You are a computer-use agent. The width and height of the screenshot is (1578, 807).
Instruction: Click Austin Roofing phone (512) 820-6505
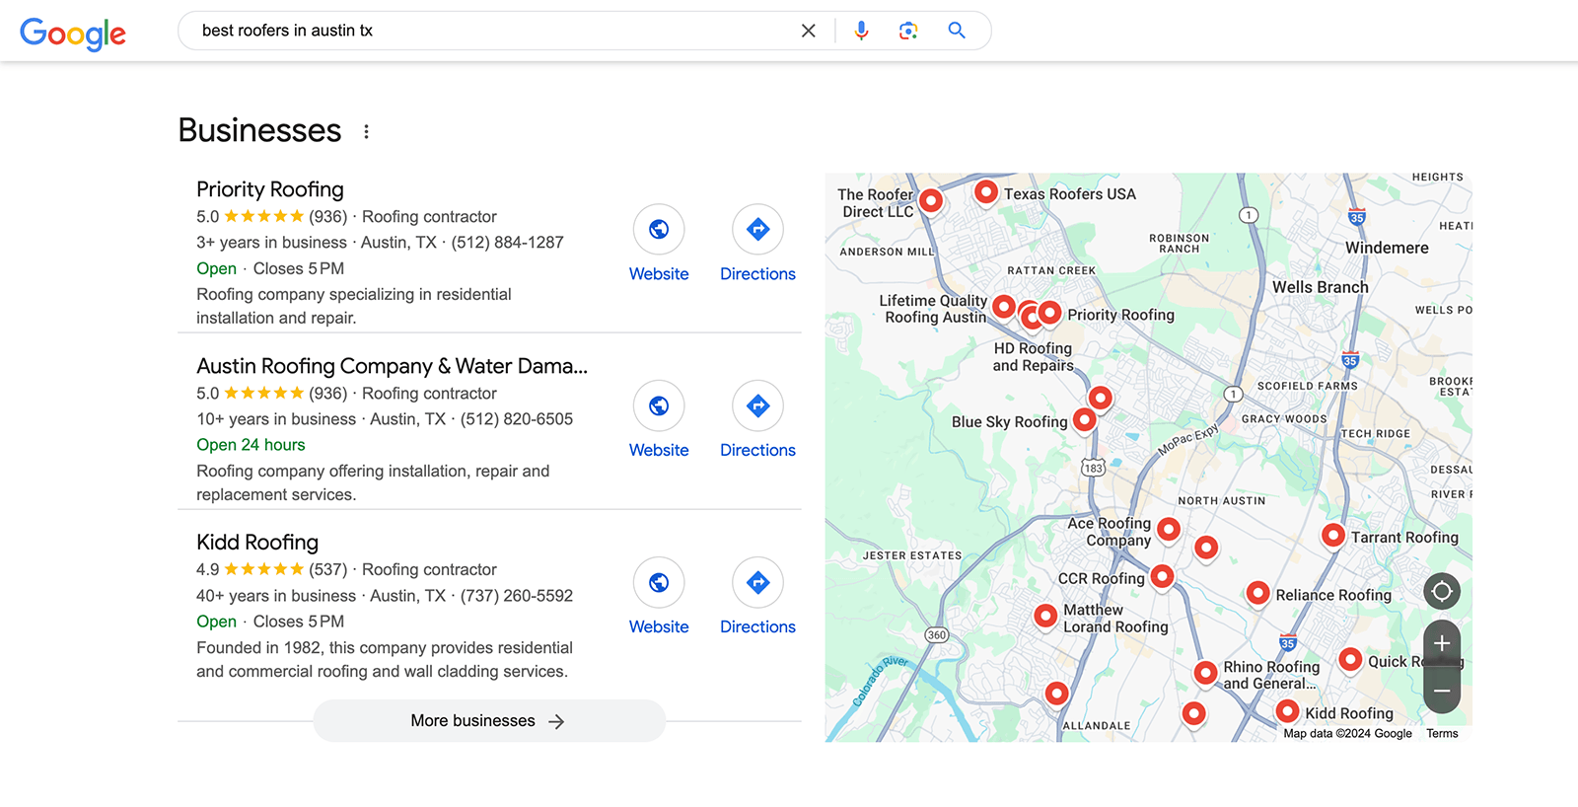coord(517,419)
